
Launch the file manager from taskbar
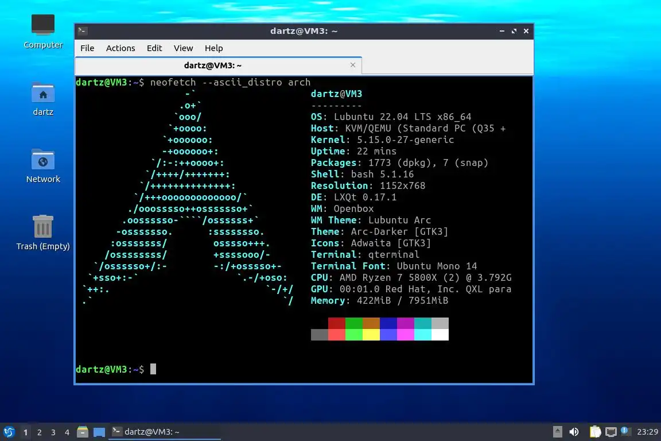[x=83, y=432]
